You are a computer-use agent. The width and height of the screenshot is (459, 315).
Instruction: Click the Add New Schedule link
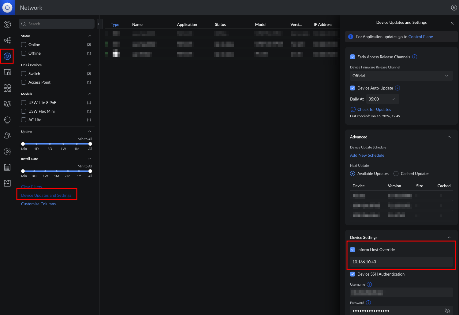coord(367,155)
